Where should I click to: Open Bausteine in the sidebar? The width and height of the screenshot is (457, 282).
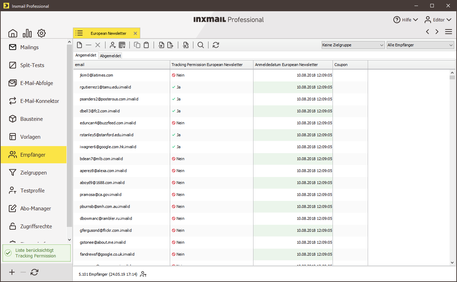(33, 119)
